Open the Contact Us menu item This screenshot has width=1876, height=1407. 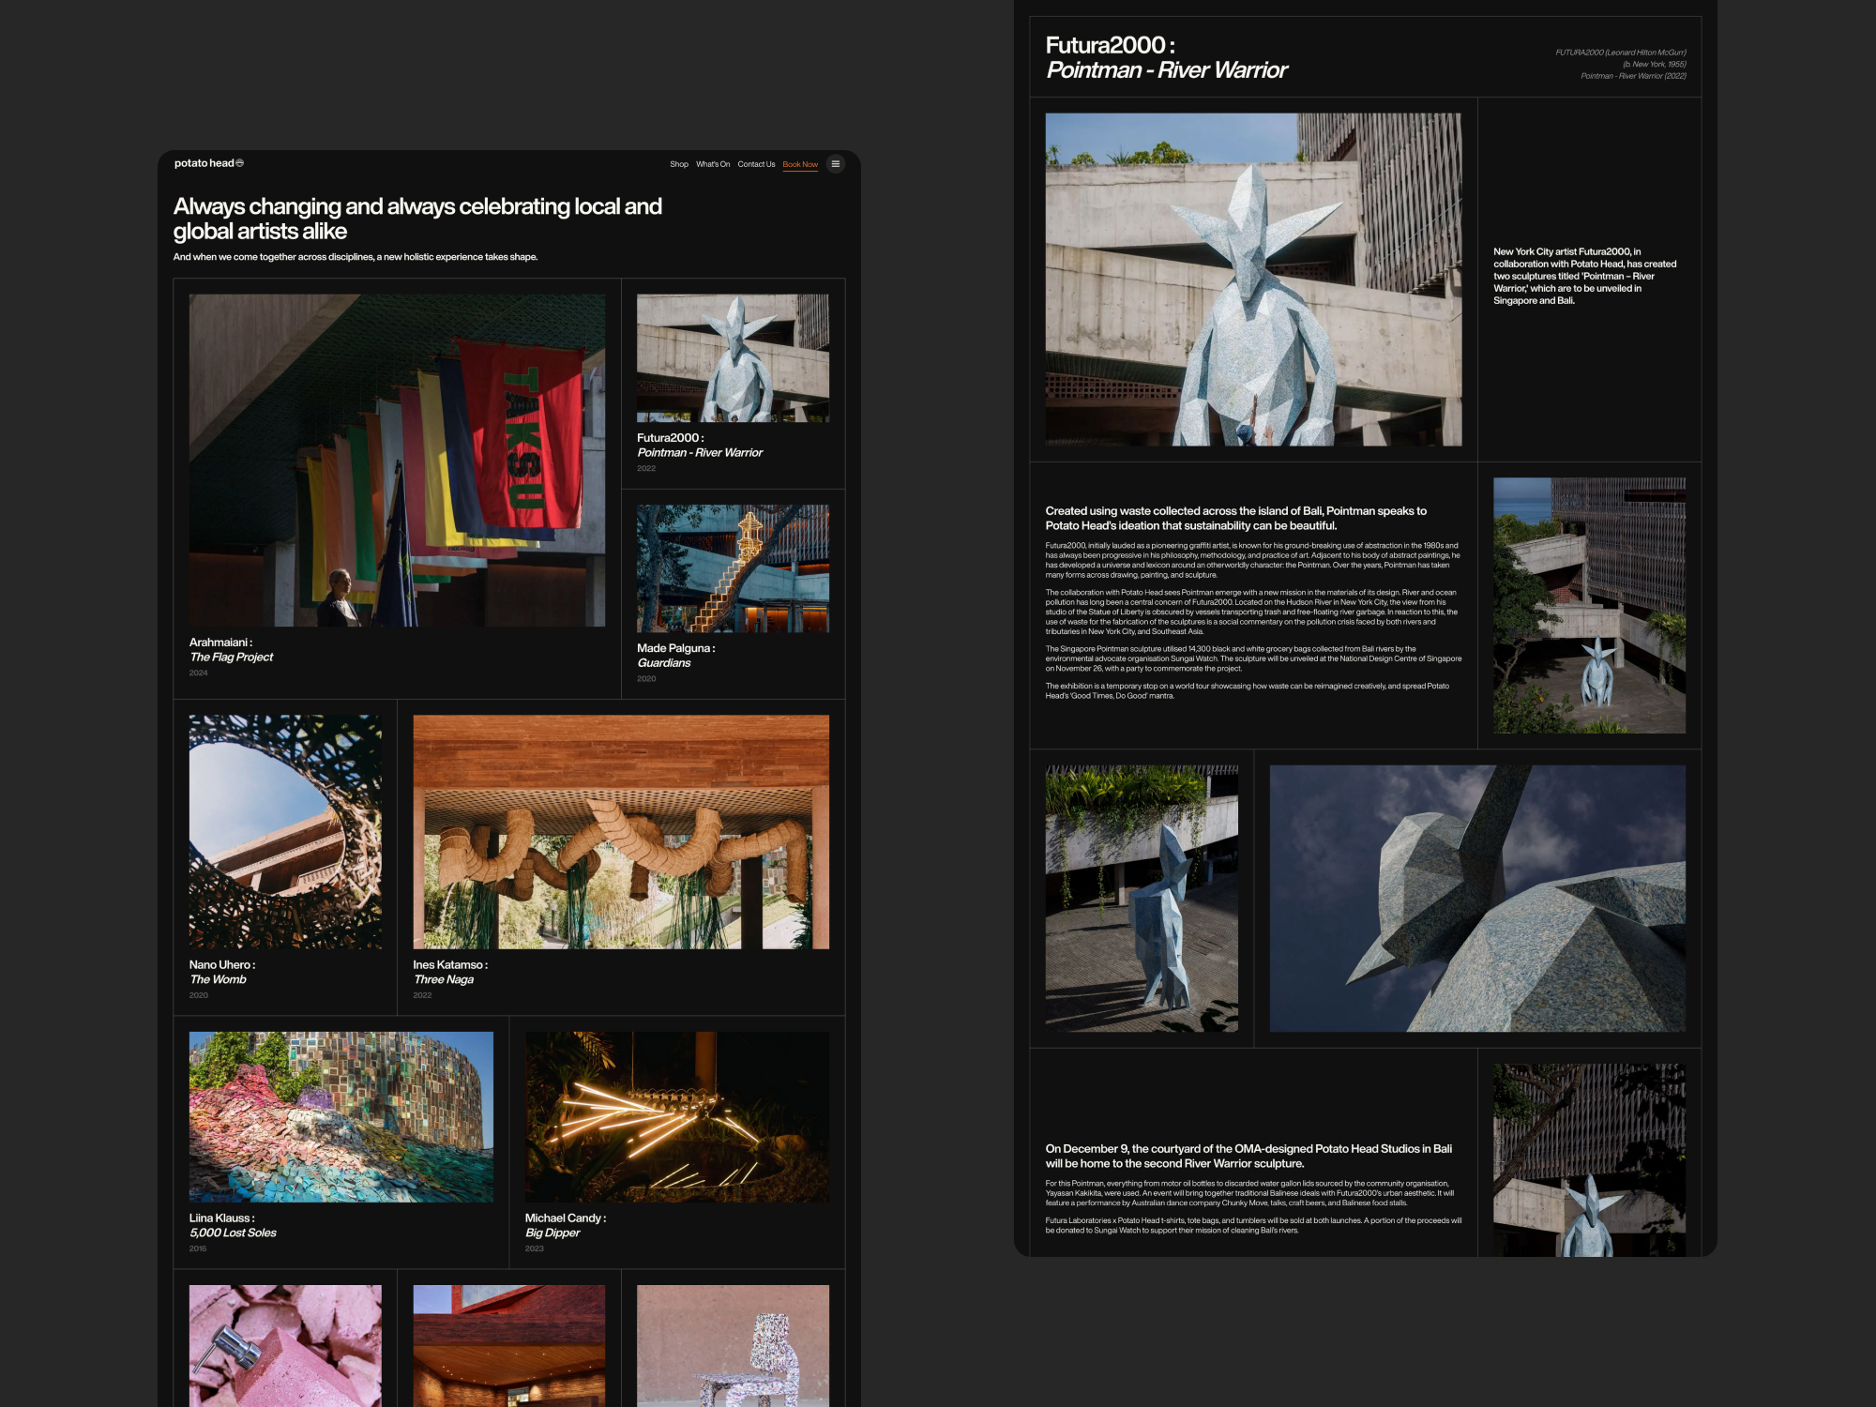point(756,164)
